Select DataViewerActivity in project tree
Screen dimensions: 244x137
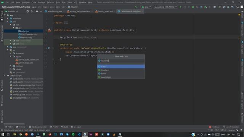point(29,34)
